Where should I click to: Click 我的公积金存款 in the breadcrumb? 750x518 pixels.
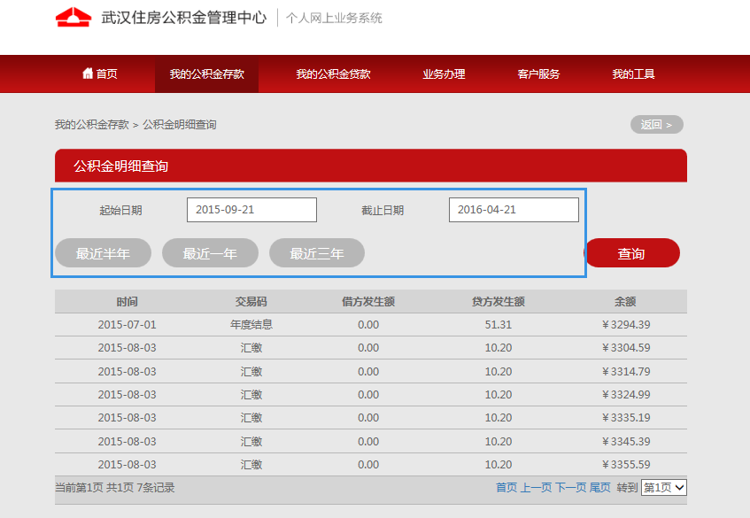(x=91, y=125)
